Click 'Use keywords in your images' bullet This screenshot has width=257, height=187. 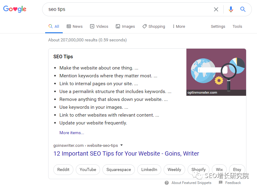[94, 107]
